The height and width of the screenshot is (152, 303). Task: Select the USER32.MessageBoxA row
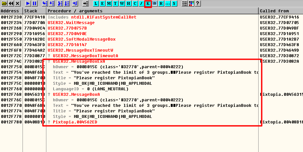click(x=151, y=95)
